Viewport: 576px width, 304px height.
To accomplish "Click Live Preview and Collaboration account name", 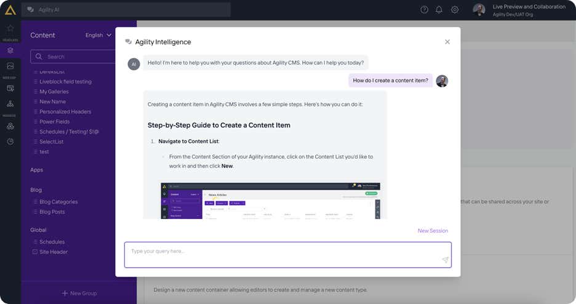I will click(529, 7).
